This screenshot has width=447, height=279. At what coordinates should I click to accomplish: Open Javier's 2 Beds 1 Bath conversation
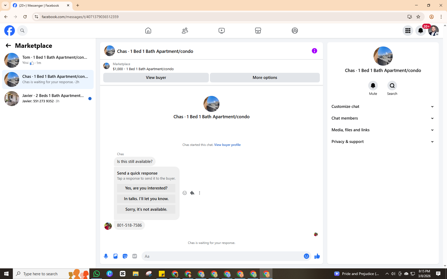(48, 99)
